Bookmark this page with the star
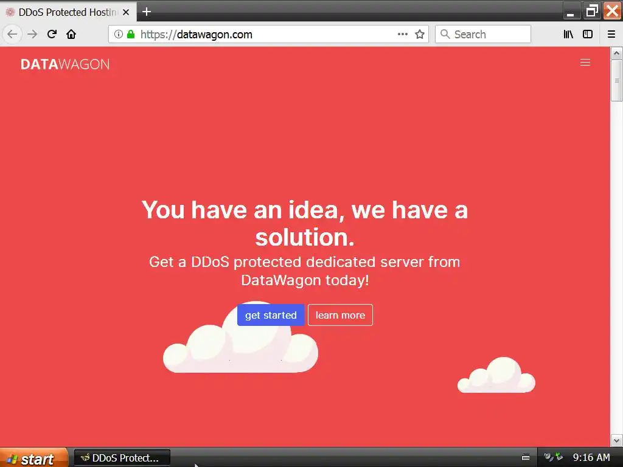 point(420,34)
